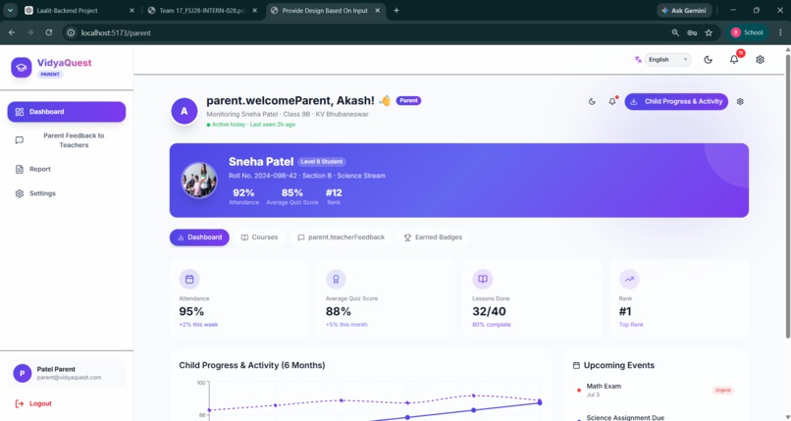Image resolution: width=791 pixels, height=421 pixels.
Task: Click the translate icon beside language selector
Action: pyautogui.click(x=638, y=60)
